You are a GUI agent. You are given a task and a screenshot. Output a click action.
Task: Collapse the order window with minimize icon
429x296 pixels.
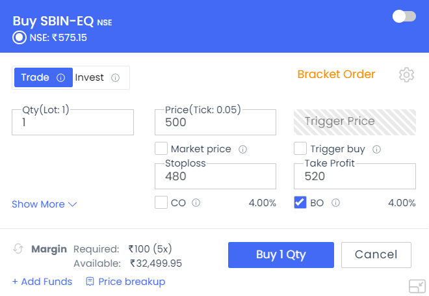417,286
